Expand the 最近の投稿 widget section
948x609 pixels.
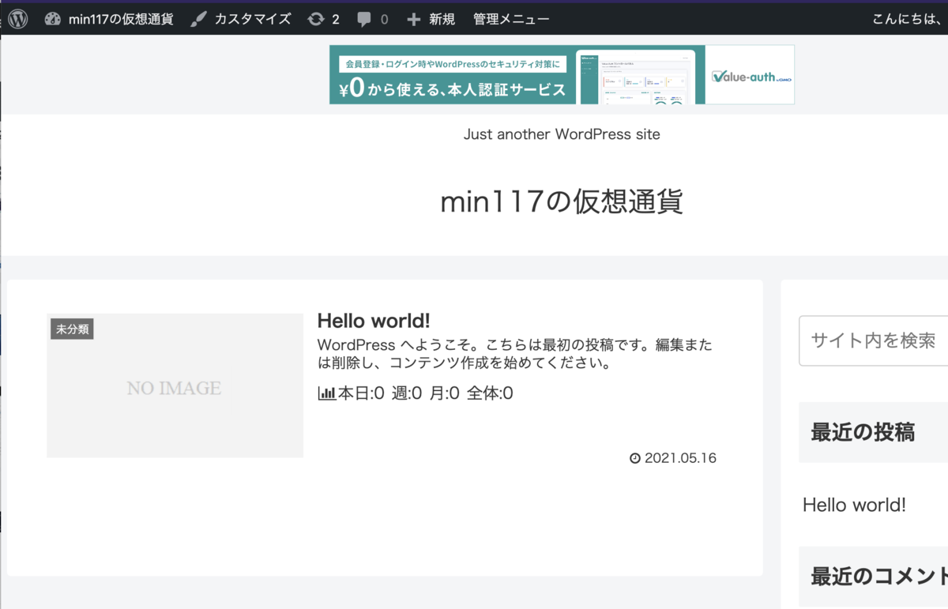tap(862, 432)
